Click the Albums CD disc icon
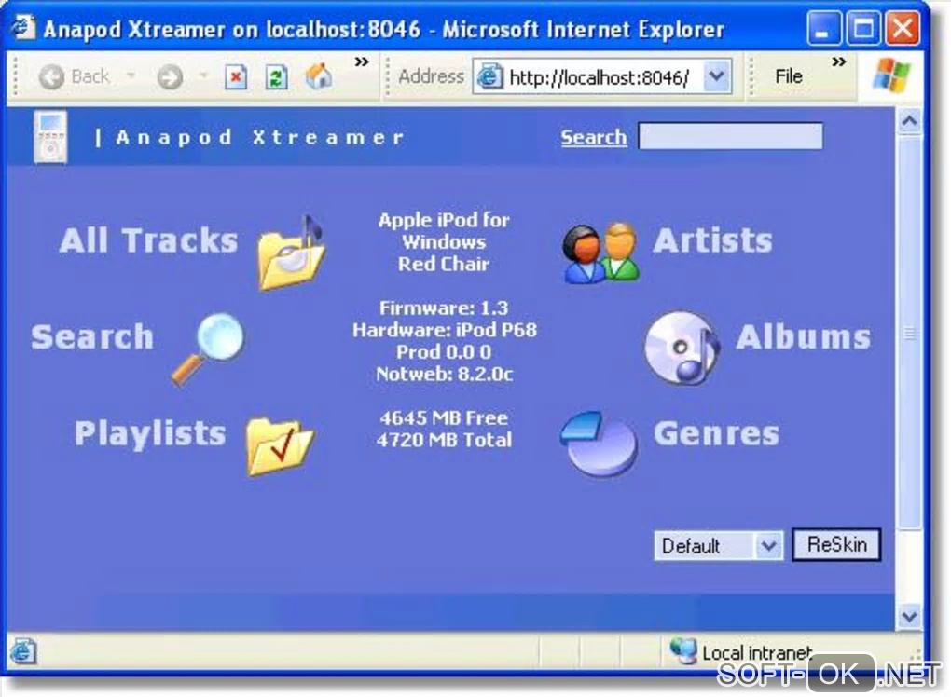Image resolution: width=951 pixels, height=697 pixels. [x=682, y=348]
